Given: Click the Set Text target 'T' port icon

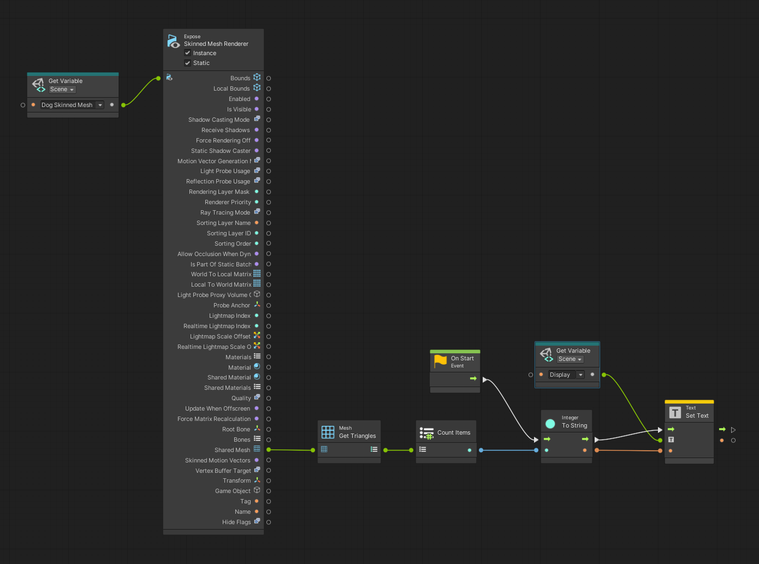Looking at the screenshot, I should [671, 440].
